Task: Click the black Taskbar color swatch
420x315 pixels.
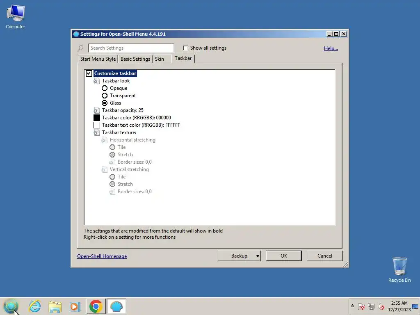Action: coord(97,118)
